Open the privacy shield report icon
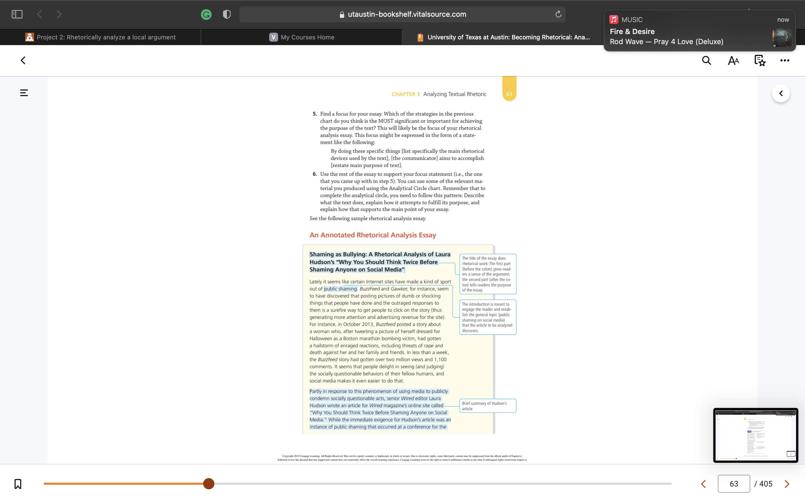Screen dimensions: 805x503 (x=227, y=14)
